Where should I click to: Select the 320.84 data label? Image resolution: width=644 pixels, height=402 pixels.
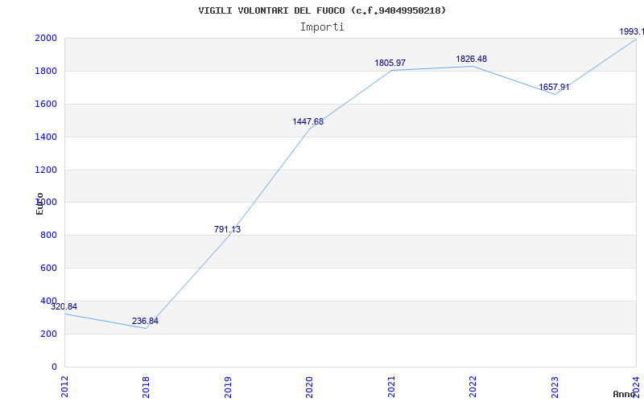coord(64,306)
